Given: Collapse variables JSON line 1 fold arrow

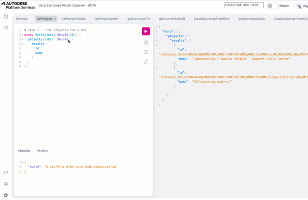Looking at the screenshot, I should click(23, 163).
